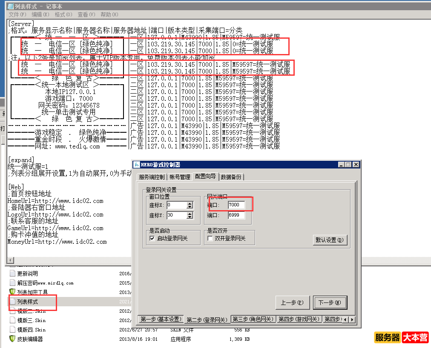Click the 下一步 button
The image size is (431, 348).
[x=330, y=302]
